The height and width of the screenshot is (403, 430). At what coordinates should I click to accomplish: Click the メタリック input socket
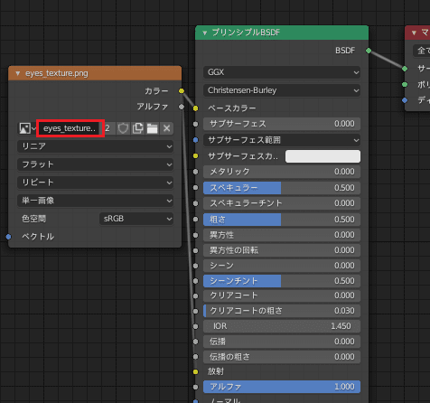[x=196, y=172]
